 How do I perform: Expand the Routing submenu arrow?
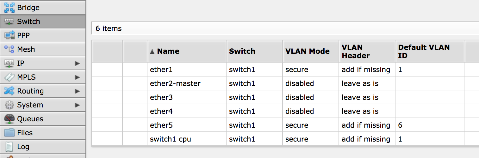coord(77,91)
